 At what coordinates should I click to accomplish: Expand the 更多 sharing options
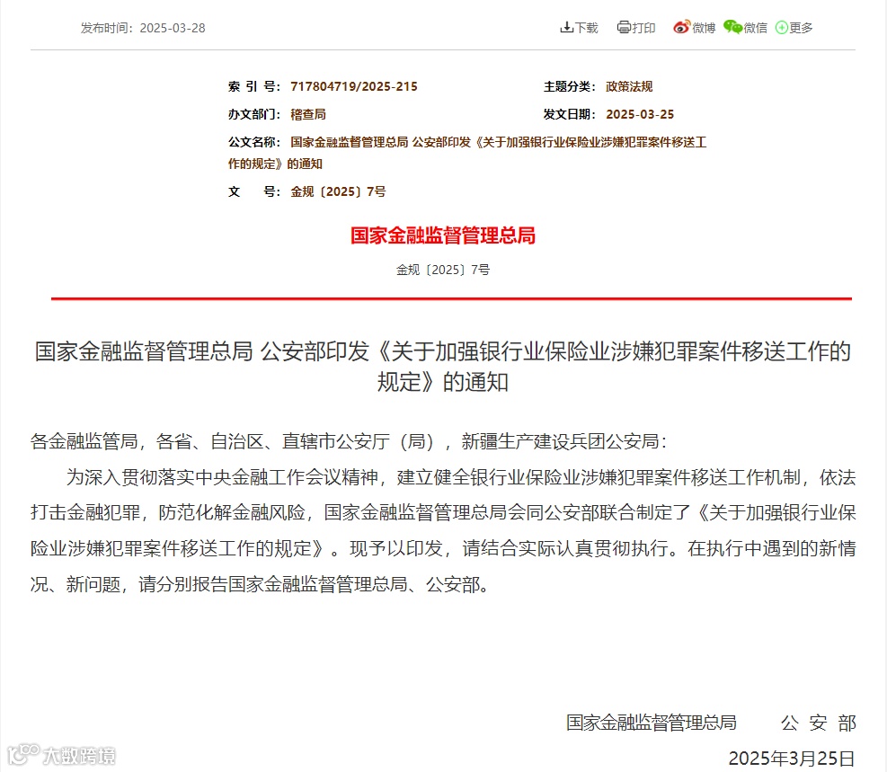pos(801,28)
